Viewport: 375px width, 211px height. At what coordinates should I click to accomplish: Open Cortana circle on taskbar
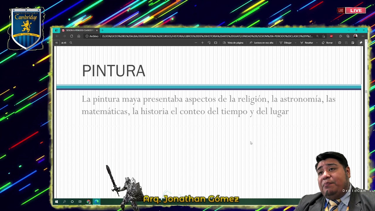tap(72, 202)
